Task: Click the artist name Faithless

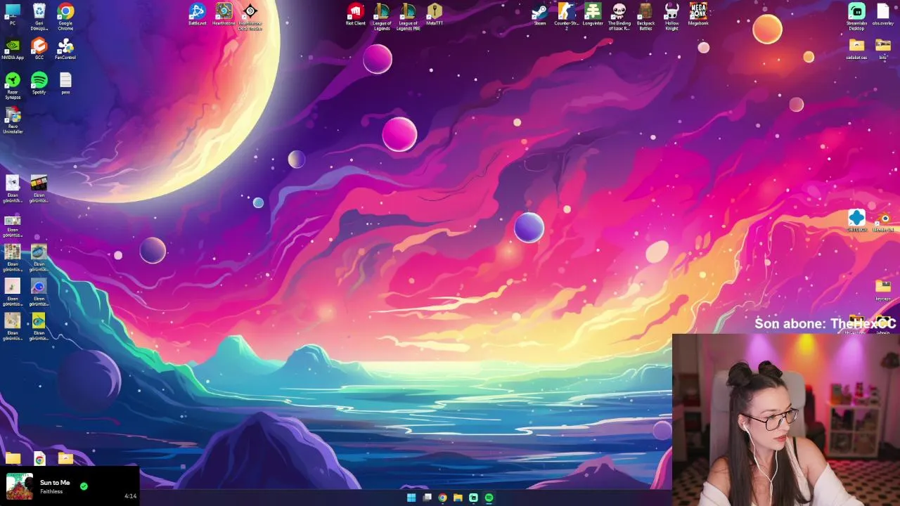Action: [x=51, y=491]
